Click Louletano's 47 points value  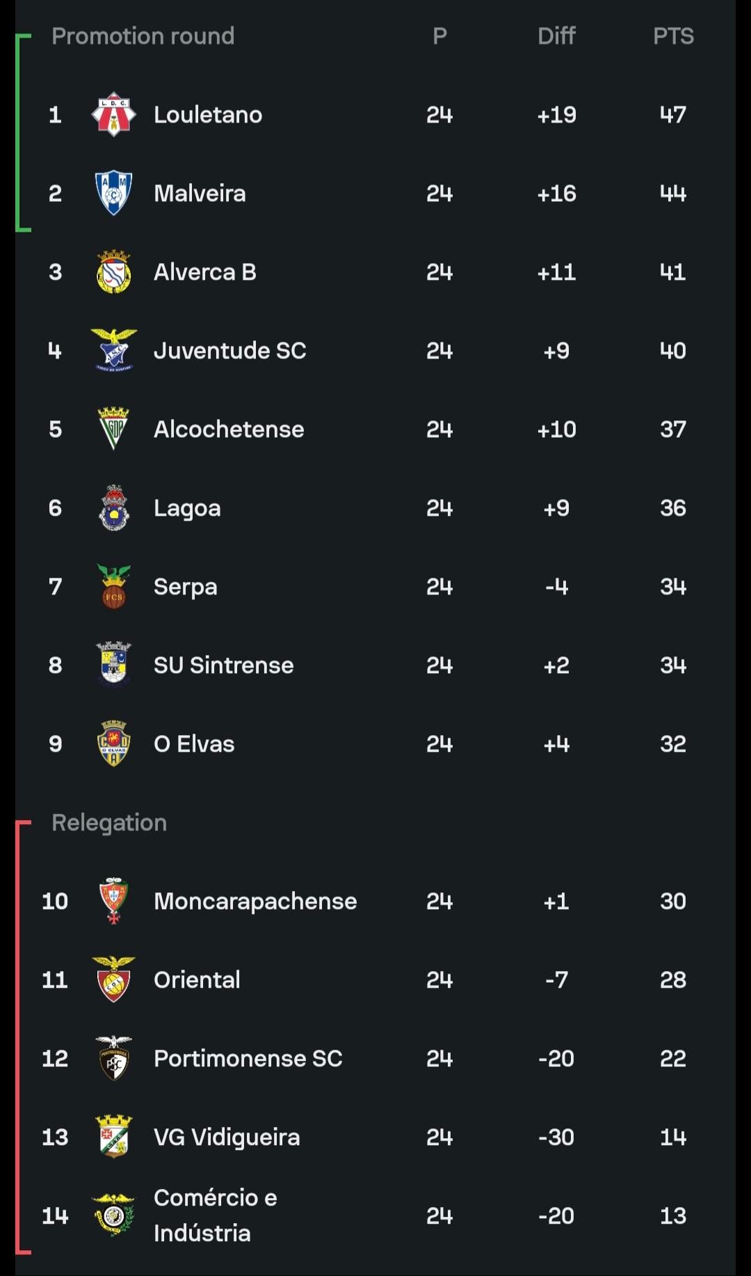coord(672,115)
